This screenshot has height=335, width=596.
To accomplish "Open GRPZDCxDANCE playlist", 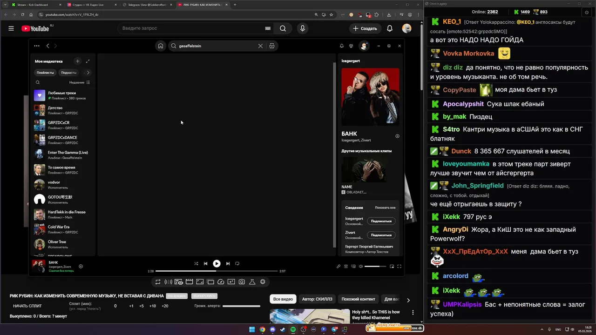I will tap(63, 140).
